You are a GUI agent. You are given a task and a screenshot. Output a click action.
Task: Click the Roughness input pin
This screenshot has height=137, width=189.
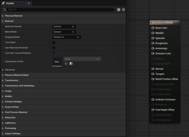pos(153,43)
